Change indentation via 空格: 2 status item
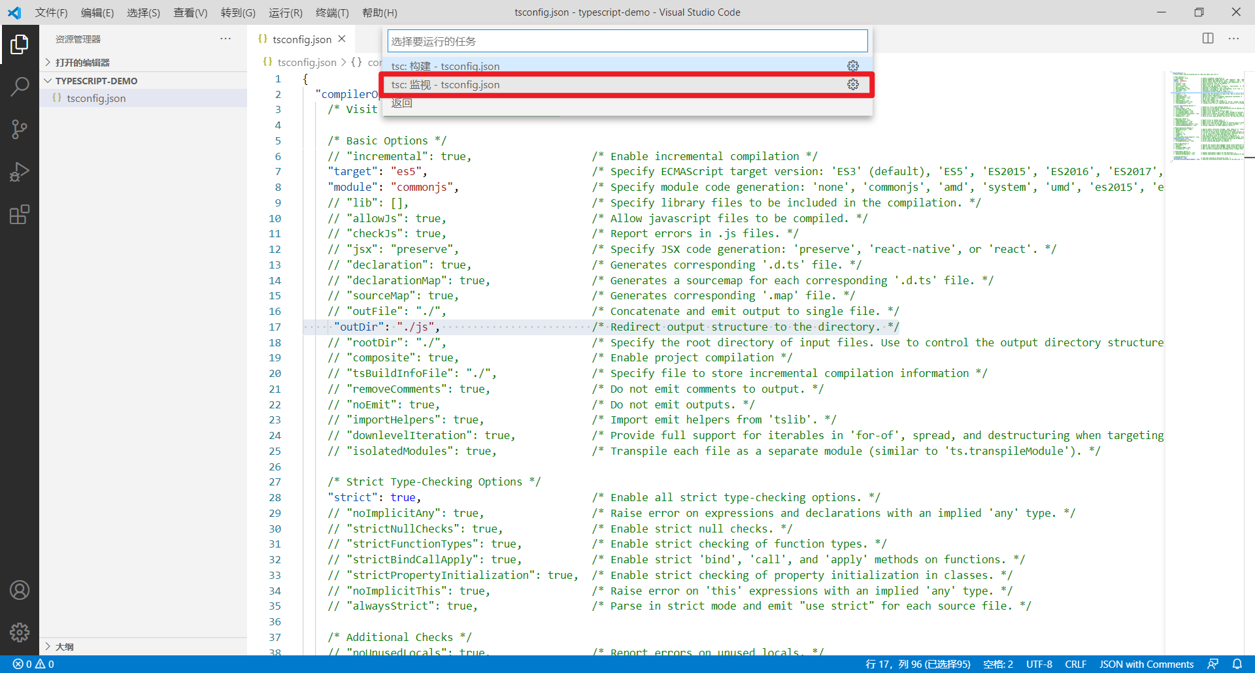The image size is (1255, 673). [x=998, y=664]
